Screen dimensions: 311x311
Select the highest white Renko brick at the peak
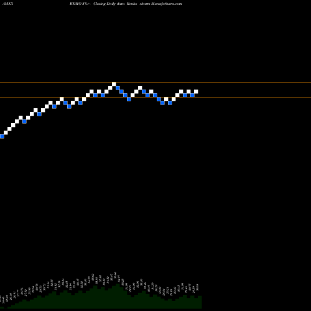coord(114,84)
